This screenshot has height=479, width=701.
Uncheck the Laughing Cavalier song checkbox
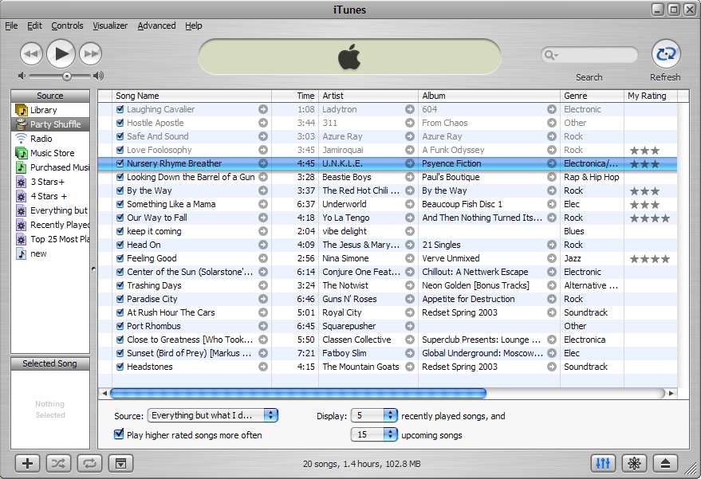(x=120, y=109)
